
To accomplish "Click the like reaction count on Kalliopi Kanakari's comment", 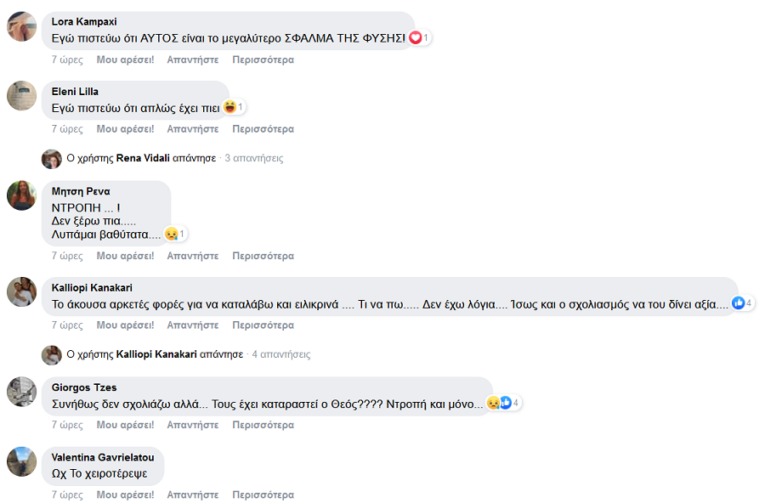I will point(743,303).
